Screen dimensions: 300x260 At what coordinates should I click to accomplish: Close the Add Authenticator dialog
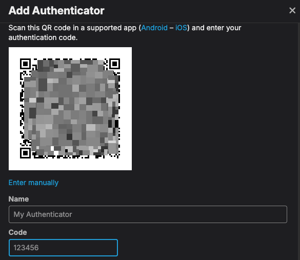click(292, 10)
